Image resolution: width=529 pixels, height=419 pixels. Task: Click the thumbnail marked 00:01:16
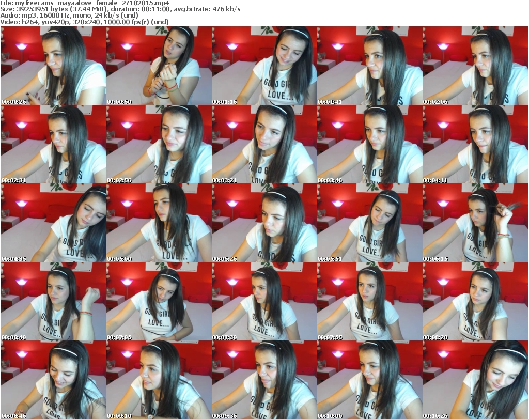coord(264,66)
